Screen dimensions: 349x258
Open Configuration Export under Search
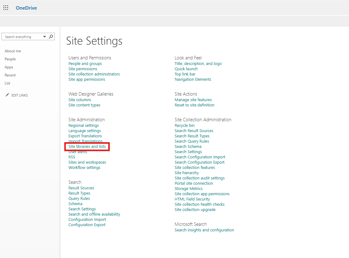(87, 225)
